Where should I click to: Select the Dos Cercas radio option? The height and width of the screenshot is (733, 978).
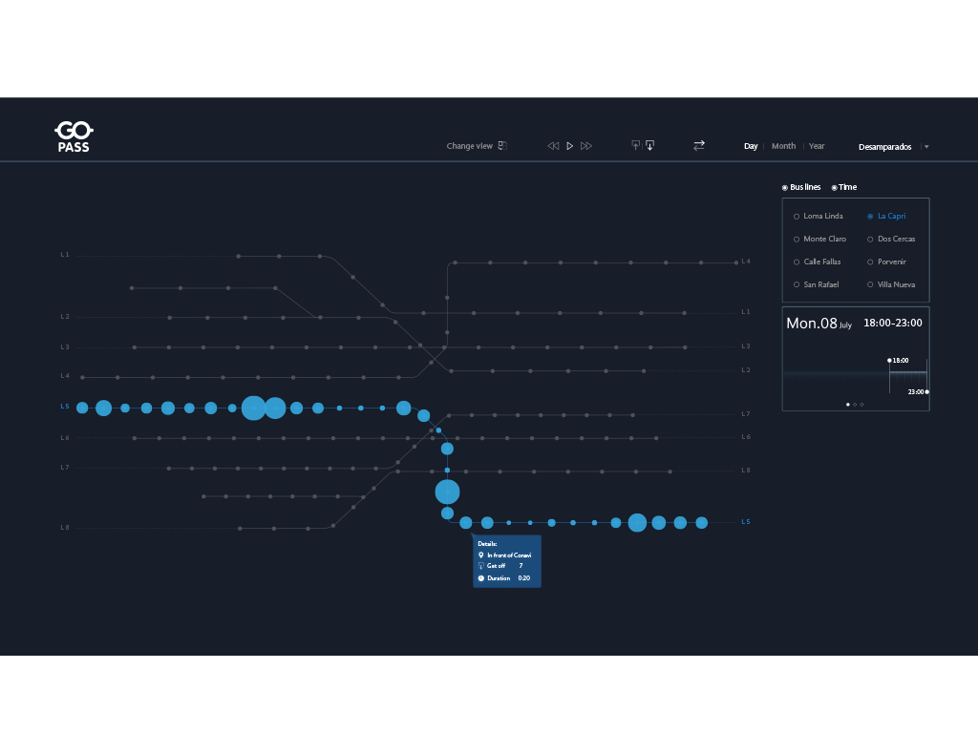870,240
